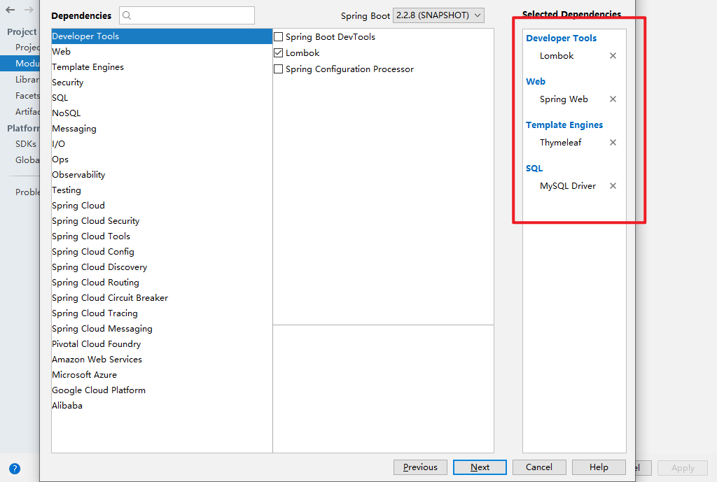
Task: Select the Google Cloud Platform category
Action: [162, 390]
